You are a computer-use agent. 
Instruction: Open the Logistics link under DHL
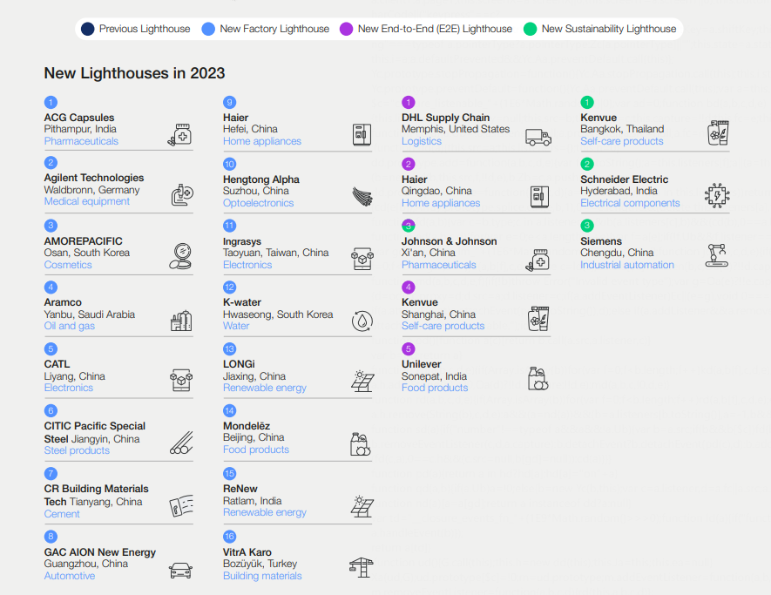click(422, 141)
